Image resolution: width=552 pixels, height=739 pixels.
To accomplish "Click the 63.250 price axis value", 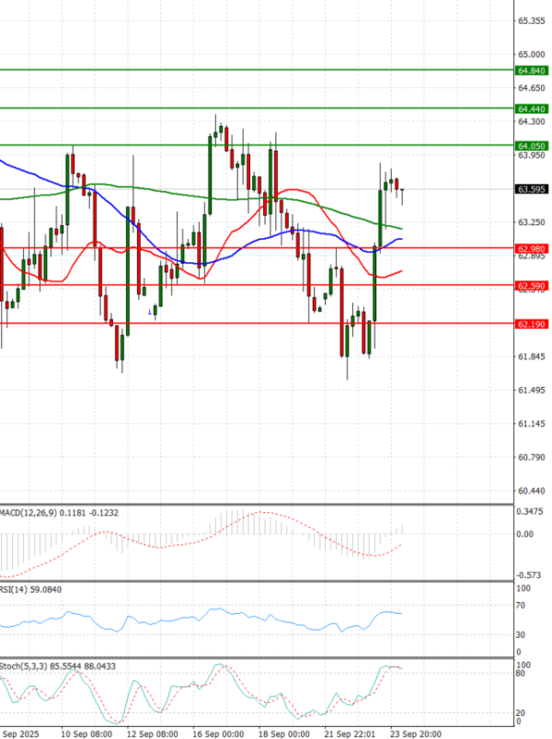I will click(532, 222).
